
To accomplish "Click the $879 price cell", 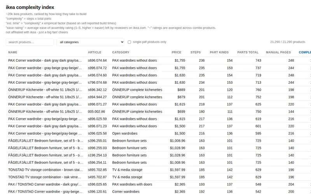I will 181,97.
